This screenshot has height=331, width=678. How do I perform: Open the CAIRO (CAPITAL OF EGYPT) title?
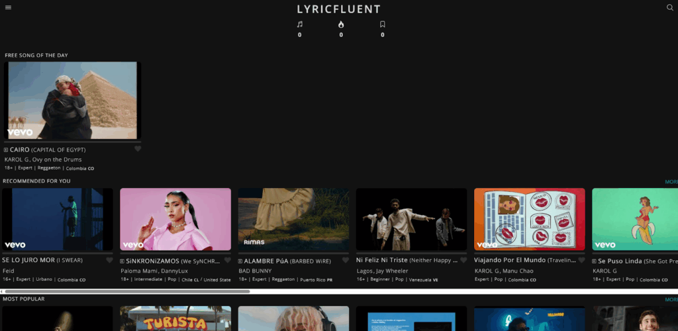[48, 150]
